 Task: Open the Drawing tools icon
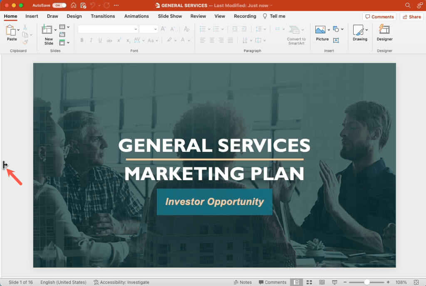pyautogui.click(x=358, y=30)
